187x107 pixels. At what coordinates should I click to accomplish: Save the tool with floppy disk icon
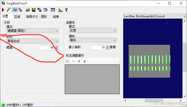34,10
